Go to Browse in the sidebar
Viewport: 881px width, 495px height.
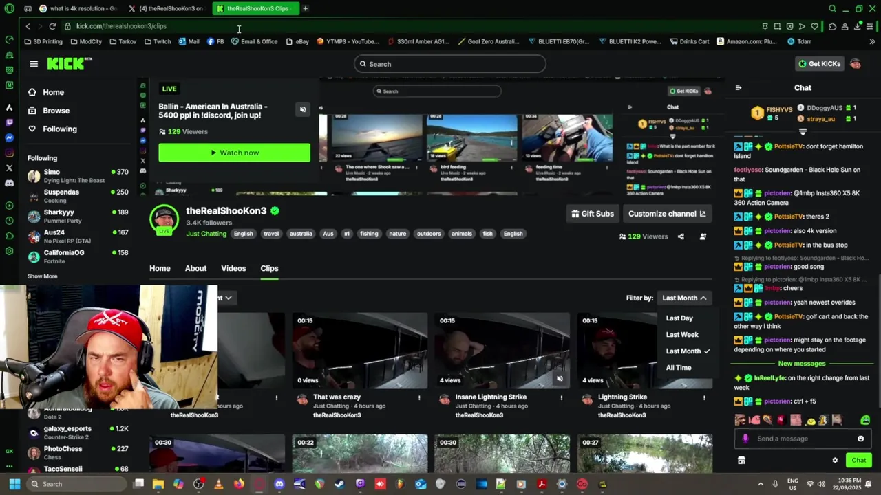(x=48, y=111)
